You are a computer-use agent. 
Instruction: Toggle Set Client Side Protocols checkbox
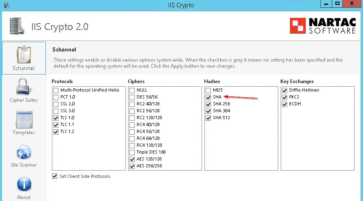54,176
